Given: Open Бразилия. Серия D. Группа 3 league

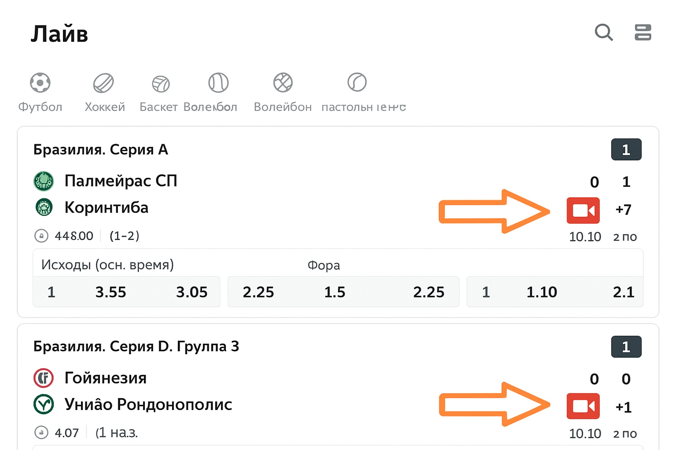Looking at the screenshot, I should [x=136, y=346].
